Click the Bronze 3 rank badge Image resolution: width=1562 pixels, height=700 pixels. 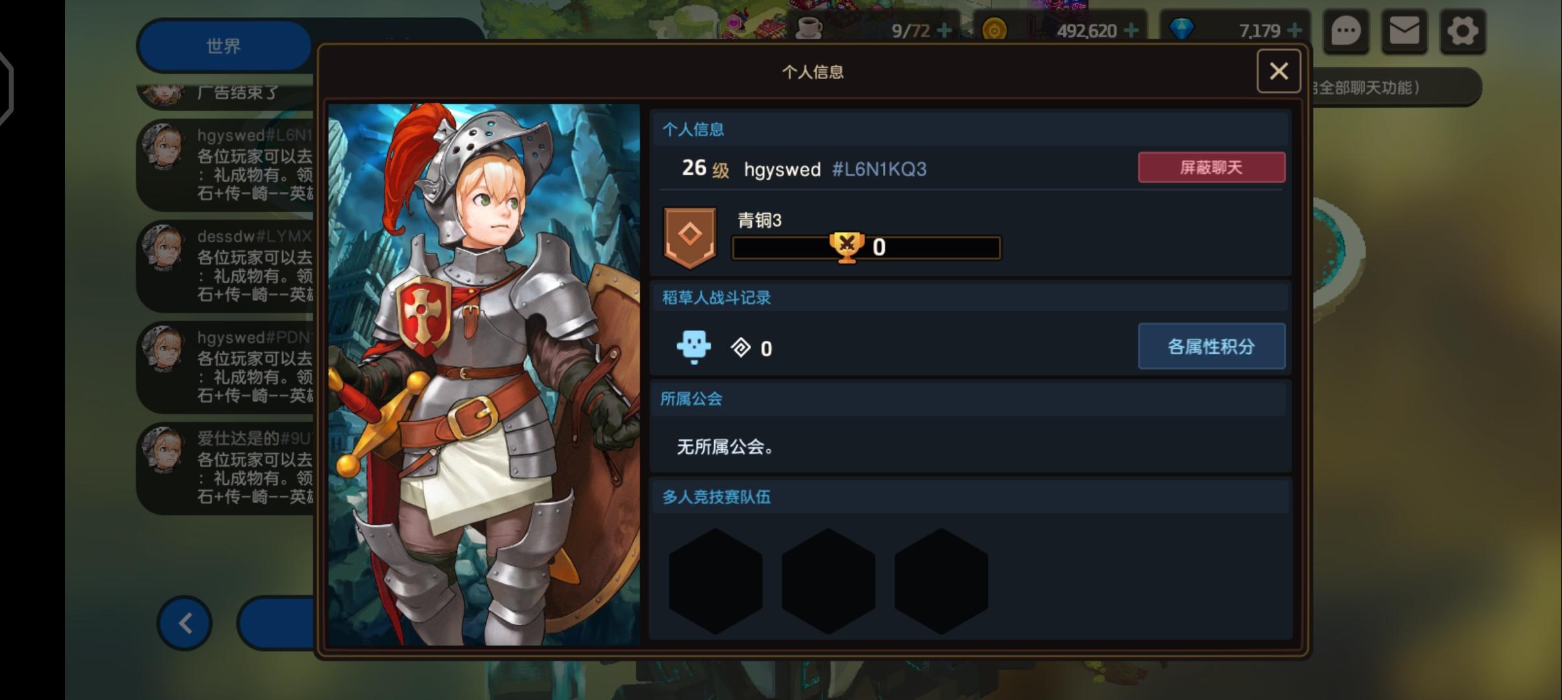[x=690, y=238]
